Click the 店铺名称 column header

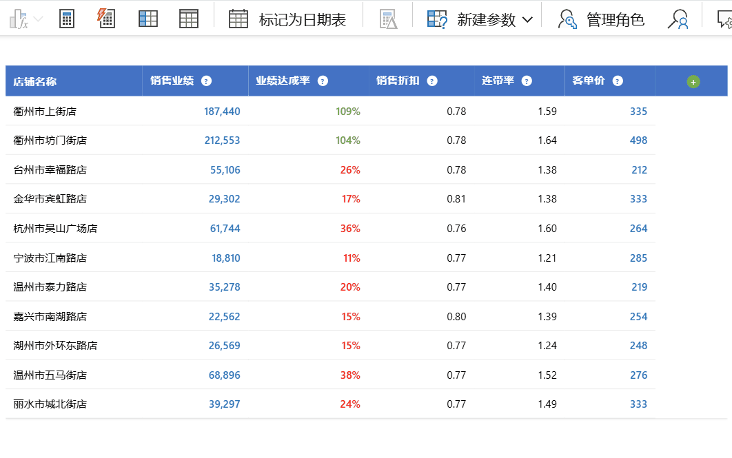pos(74,81)
